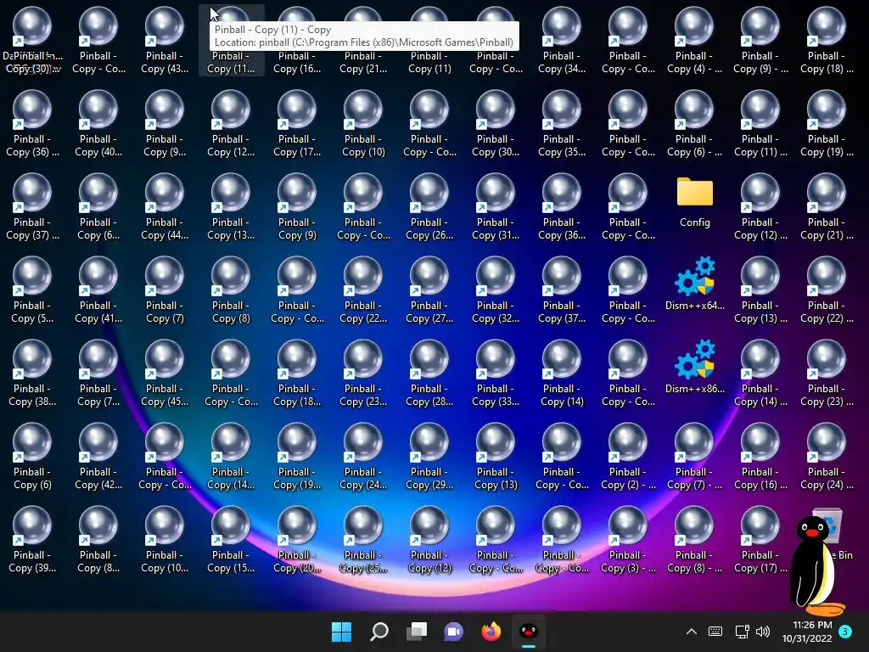
Task: Select the Pinball - Copy (2) - ... shortcut
Action: coord(628,457)
